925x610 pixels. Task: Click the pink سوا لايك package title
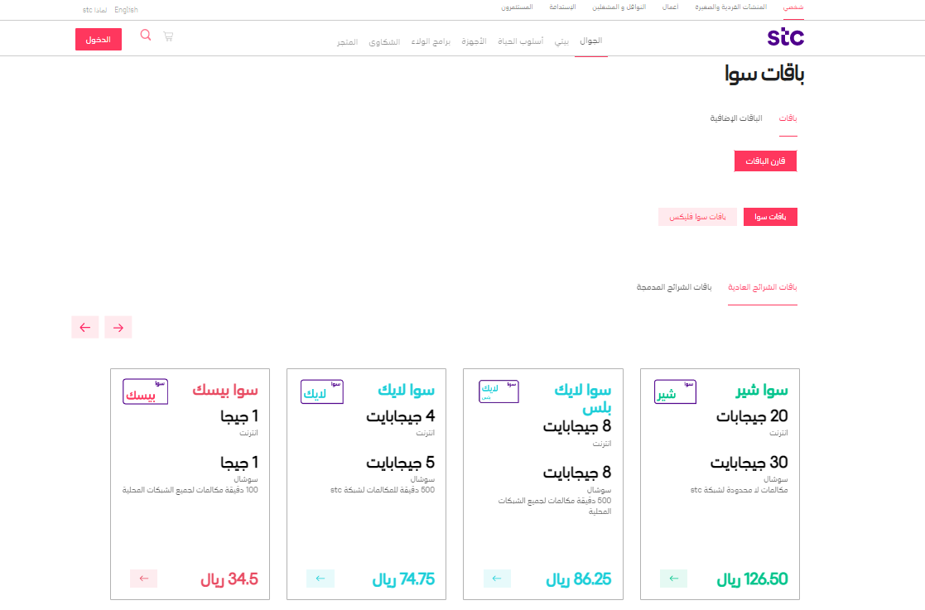pyautogui.click(x=406, y=390)
